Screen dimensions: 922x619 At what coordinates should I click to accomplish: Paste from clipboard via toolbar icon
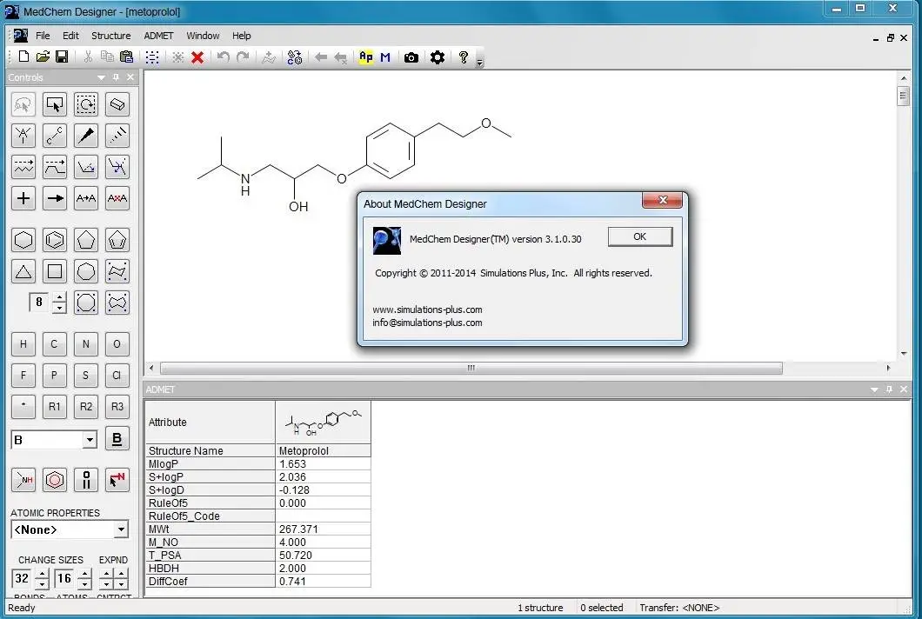126,57
